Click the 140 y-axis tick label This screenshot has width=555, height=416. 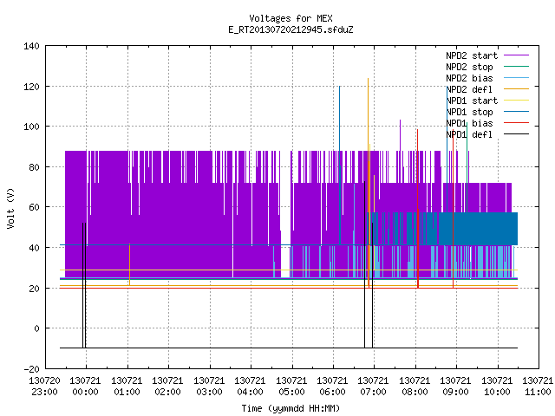click(31, 46)
